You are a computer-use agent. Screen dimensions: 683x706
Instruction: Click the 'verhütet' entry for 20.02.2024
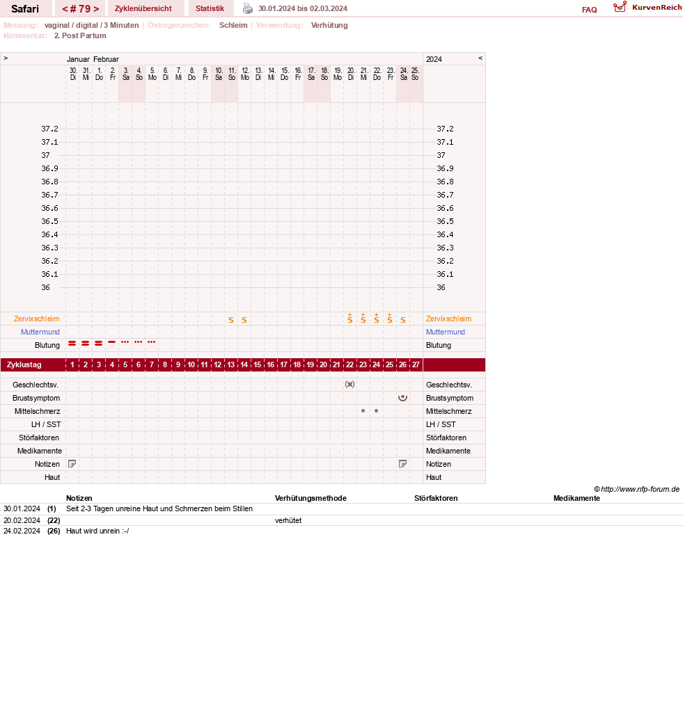point(288,520)
